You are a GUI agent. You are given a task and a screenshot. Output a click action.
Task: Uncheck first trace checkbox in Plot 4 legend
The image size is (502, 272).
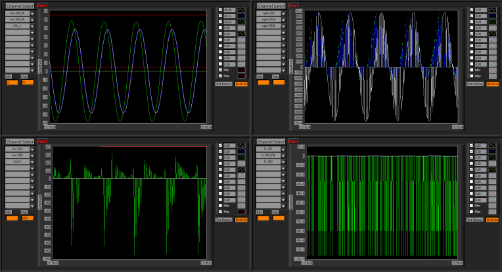pyautogui.click(x=471, y=146)
